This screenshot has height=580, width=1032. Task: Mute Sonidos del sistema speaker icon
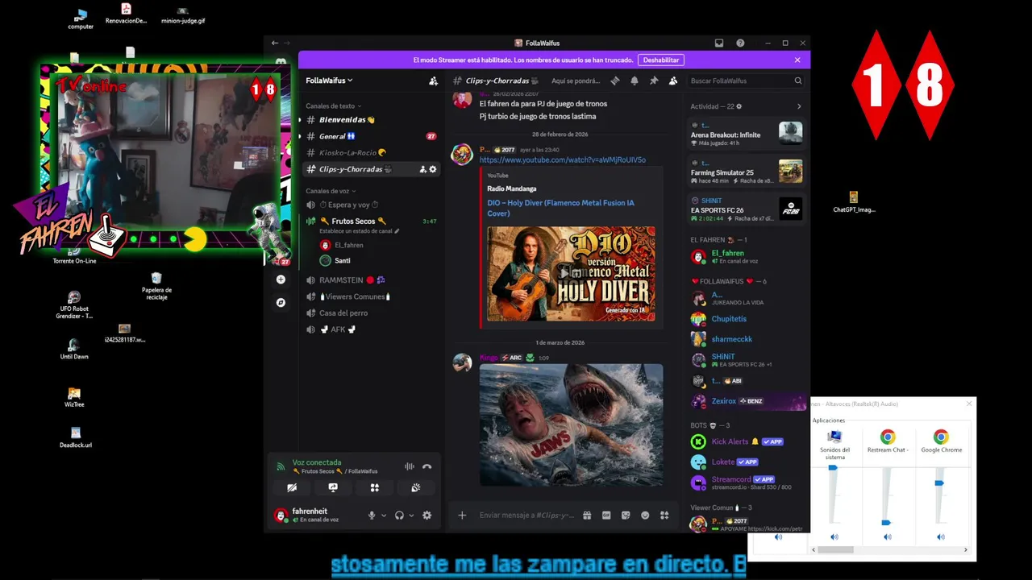point(834,536)
